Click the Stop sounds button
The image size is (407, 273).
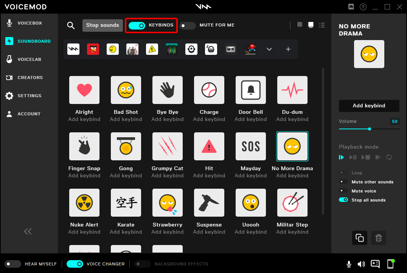pyautogui.click(x=103, y=25)
